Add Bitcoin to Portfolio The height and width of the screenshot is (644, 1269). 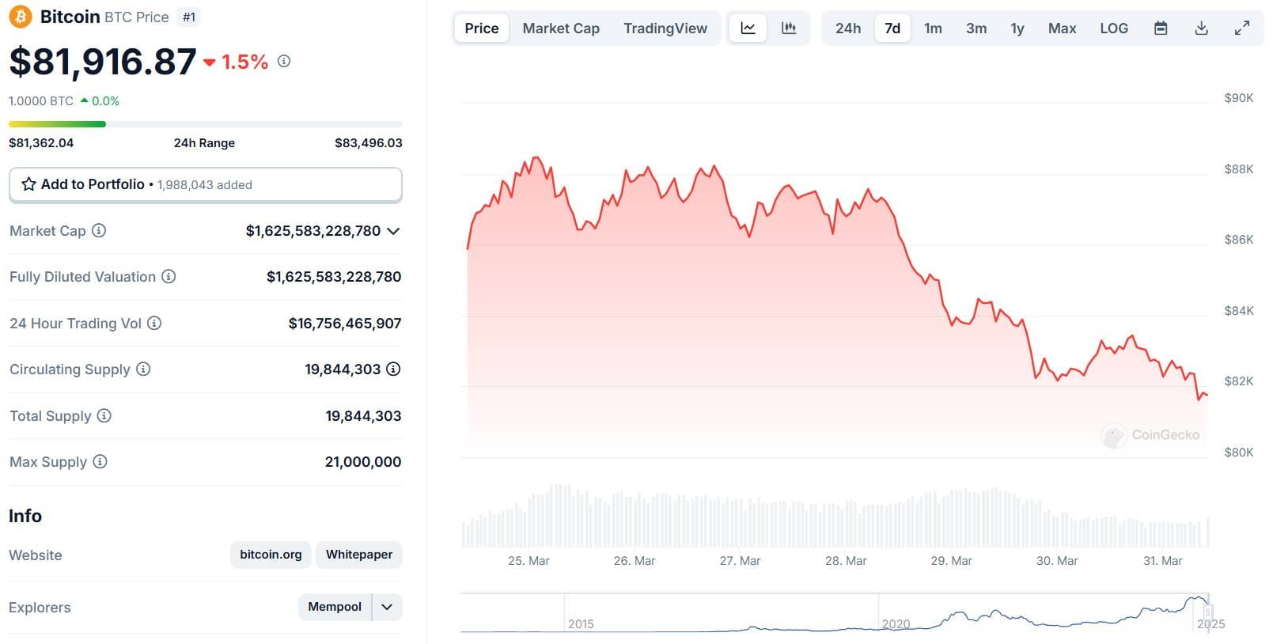coord(206,184)
